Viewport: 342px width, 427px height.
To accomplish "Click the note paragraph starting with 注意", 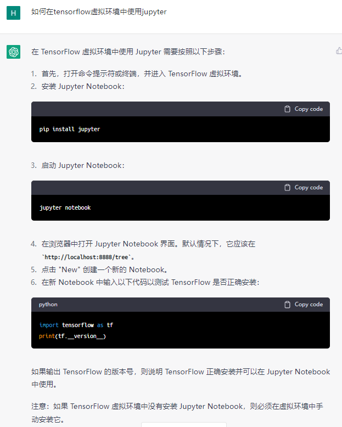I will 177,413.
